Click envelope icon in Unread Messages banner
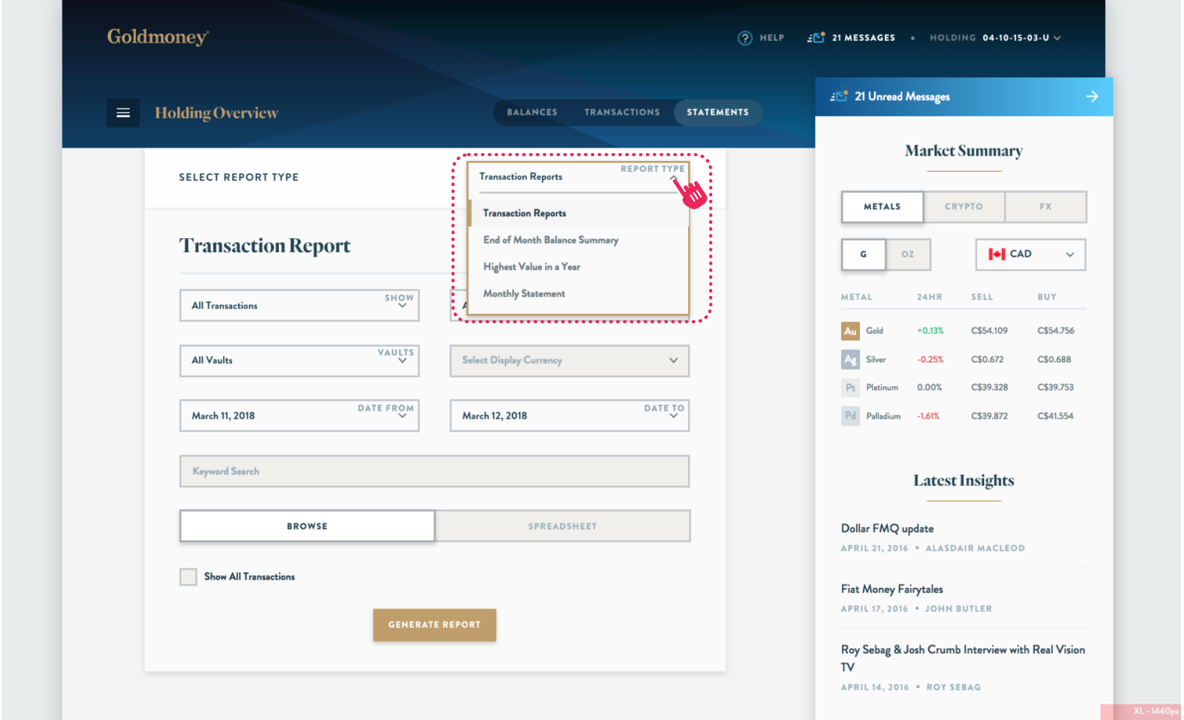The width and height of the screenshot is (1184, 720). 839,96
